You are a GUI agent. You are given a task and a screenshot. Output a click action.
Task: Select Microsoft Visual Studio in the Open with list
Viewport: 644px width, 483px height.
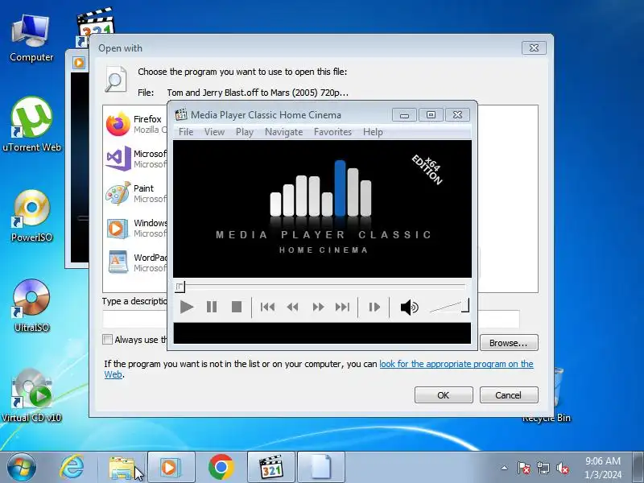[x=135, y=159]
